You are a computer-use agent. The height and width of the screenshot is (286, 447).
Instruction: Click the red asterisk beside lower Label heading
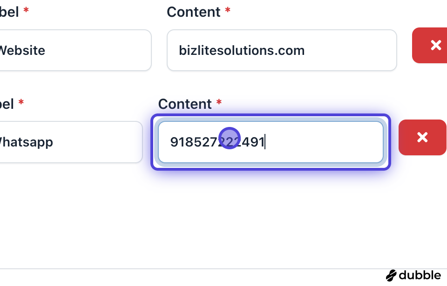coord(21,103)
